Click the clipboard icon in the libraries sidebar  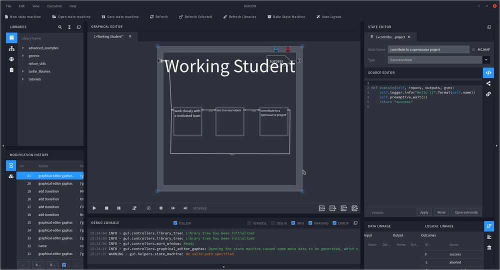click(x=11, y=70)
